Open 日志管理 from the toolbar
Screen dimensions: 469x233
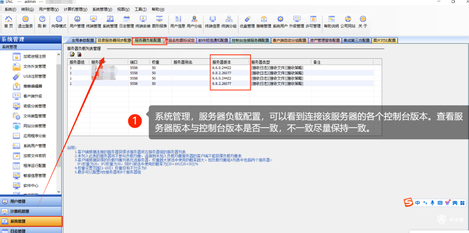pyautogui.click(x=126, y=22)
